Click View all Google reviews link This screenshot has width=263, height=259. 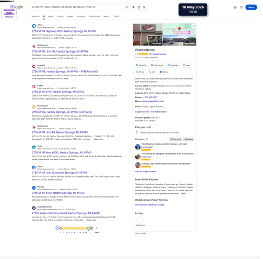(145, 171)
